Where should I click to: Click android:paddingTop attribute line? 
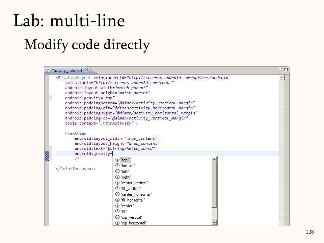[x=127, y=118]
